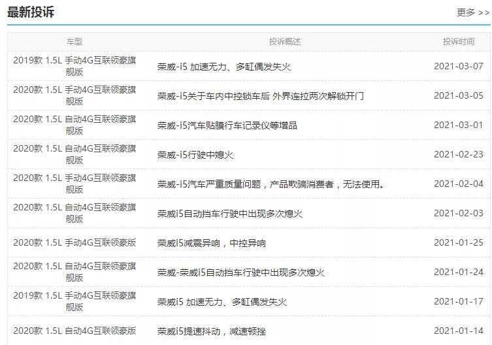The height and width of the screenshot is (345, 492).
Task: Open complaint 荣威-i5行驶中熄火
Action: (195, 155)
